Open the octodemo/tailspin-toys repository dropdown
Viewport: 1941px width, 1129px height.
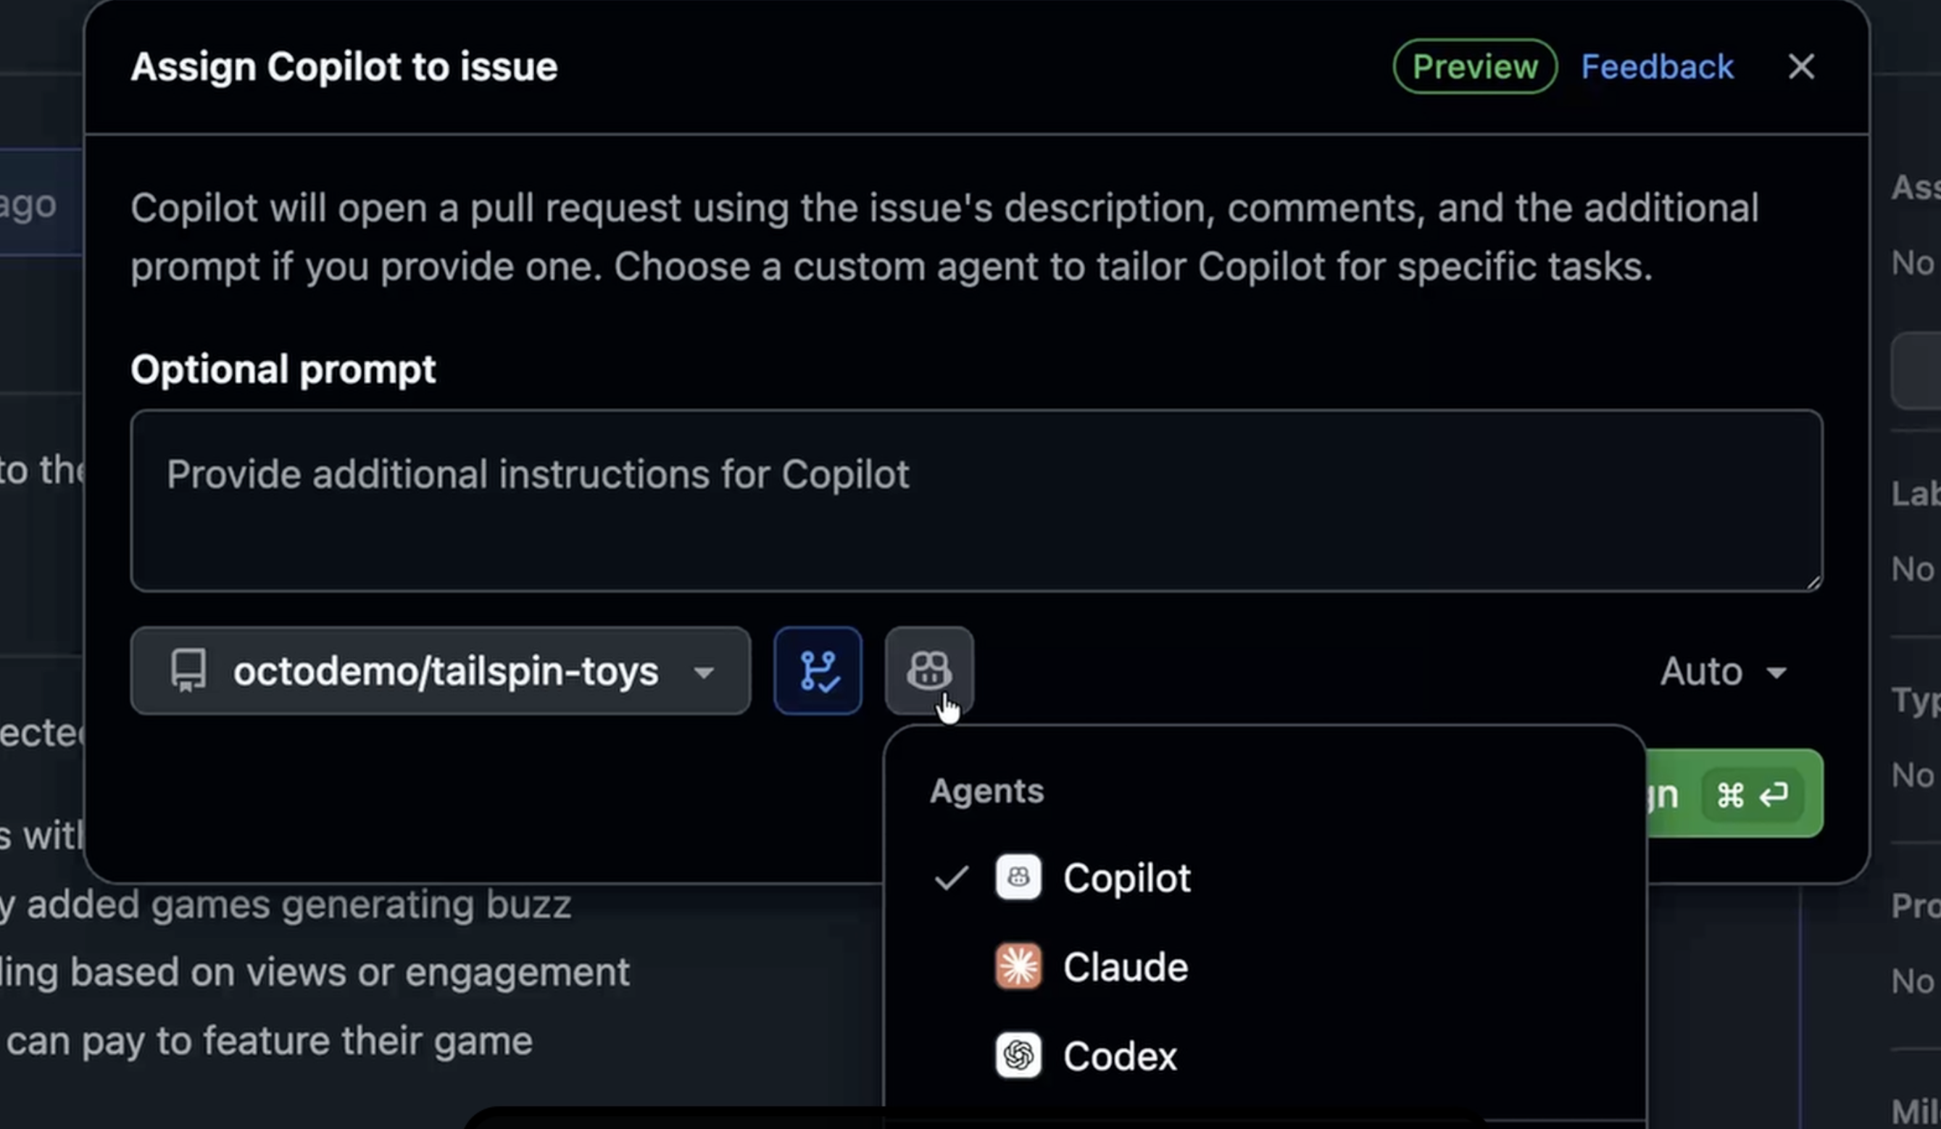click(440, 670)
